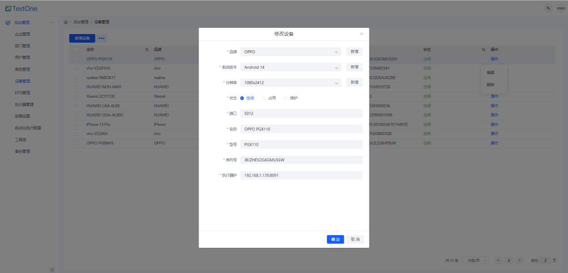Click 后台管理 in the breadcrumb

81,22
